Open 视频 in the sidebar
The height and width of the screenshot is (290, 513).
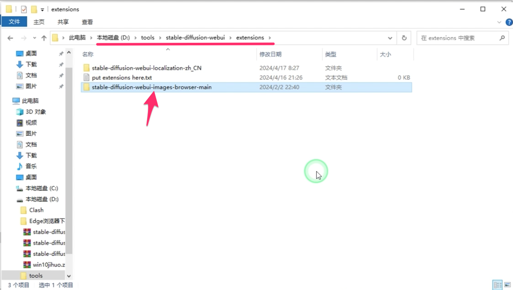point(31,123)
